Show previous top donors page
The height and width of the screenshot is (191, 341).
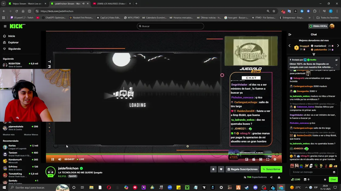pyautogui.click(x=290, y=46)
